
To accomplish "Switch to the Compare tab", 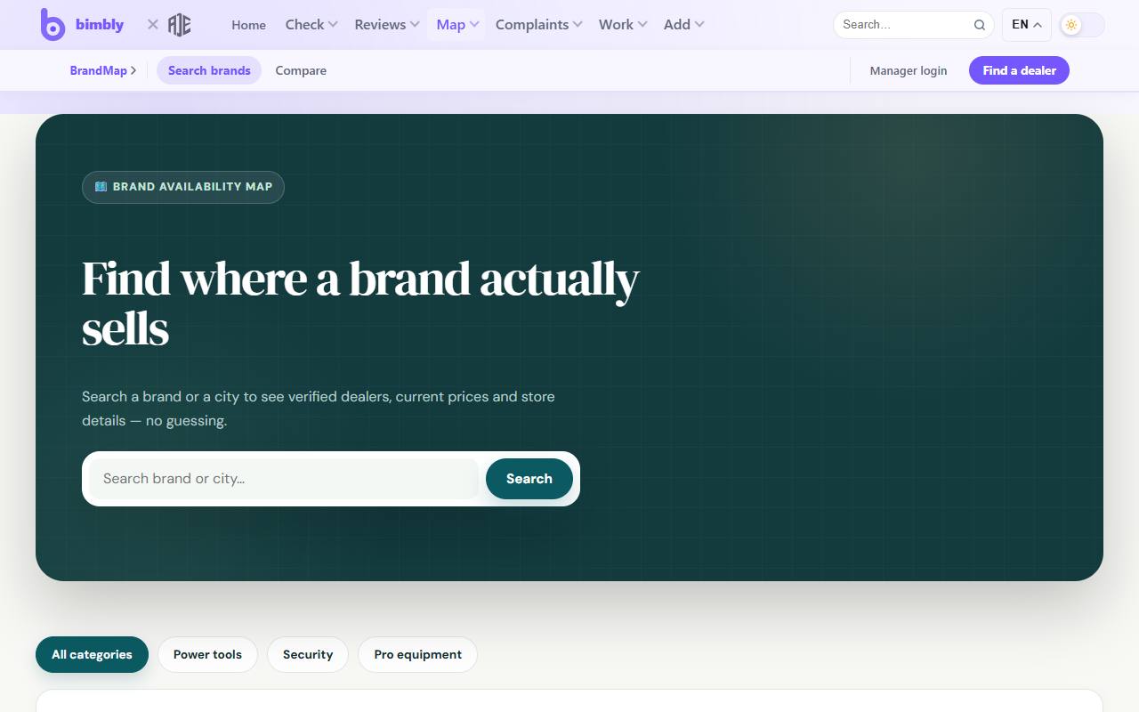I will click(x=301, y=70).
